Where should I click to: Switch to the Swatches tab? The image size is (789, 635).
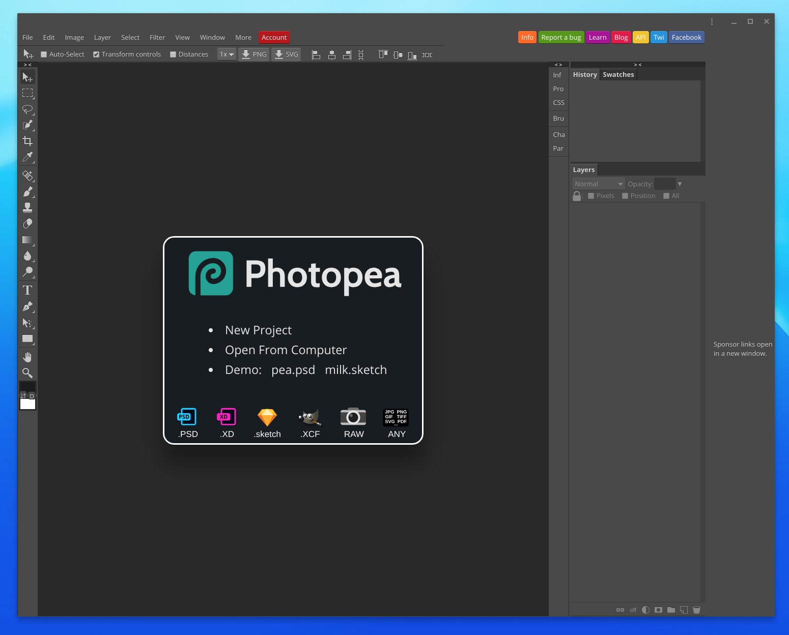[x=618, y=74]
